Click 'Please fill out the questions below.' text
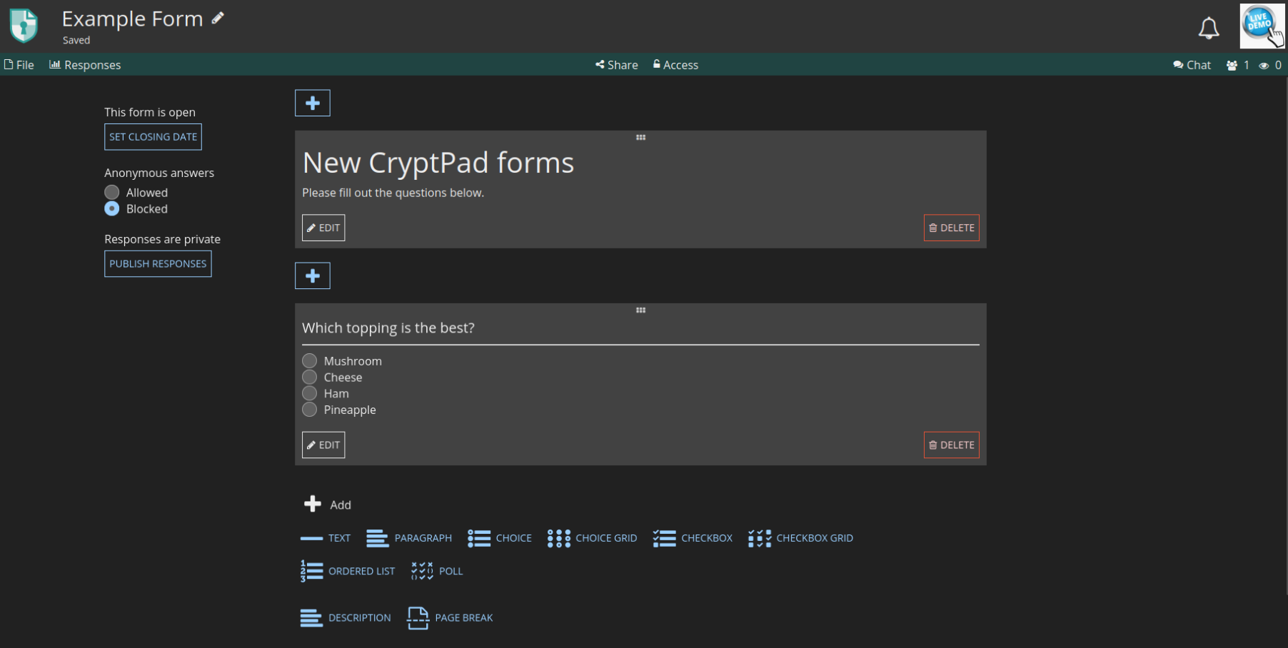1288x648 pixels. coord(393,193)
